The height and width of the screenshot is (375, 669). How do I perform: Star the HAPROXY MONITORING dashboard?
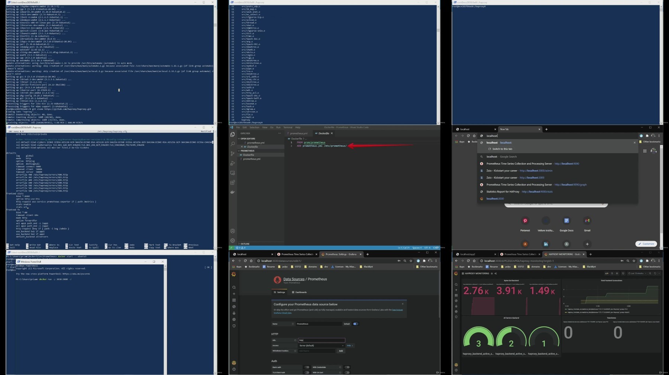492,273
